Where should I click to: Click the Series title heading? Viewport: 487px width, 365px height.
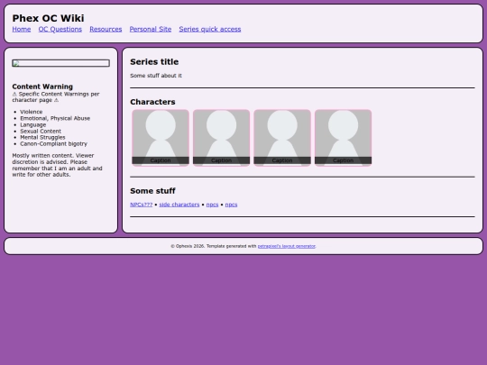tap(154, 62)
